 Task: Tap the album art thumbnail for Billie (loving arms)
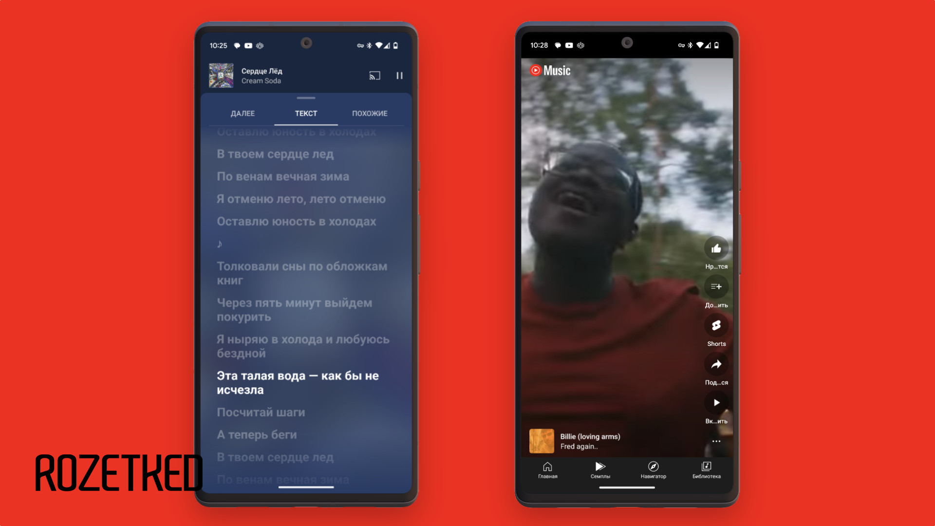point(542,441)
